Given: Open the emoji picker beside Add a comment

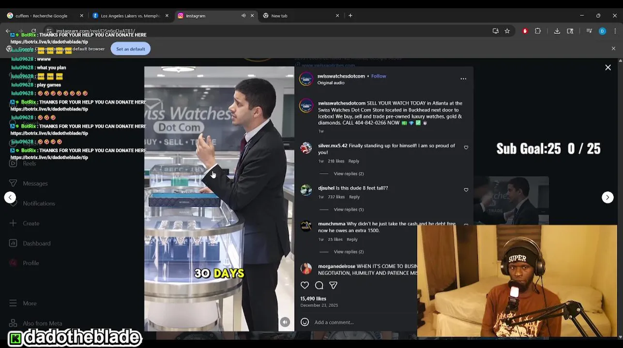Looking at the screenshot, I should coord(304,322).
